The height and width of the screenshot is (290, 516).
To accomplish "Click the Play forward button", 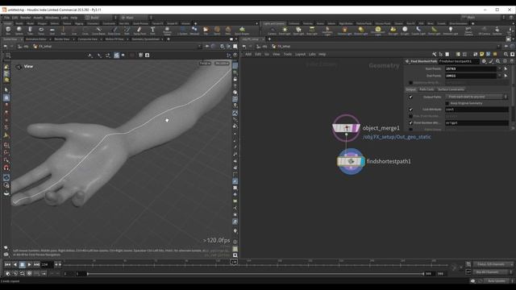I will (29, 264).
